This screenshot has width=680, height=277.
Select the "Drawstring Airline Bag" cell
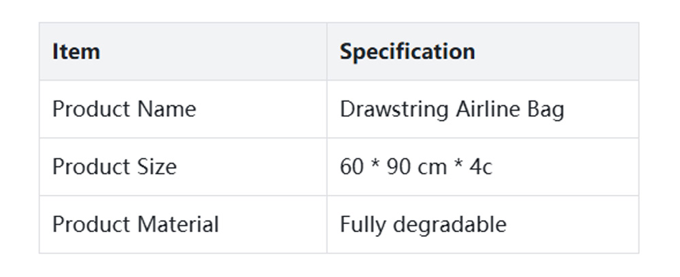pos(452,109)
